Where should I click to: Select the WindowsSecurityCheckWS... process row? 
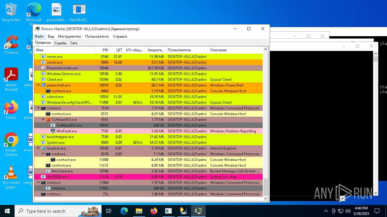[x=148, y=102]
